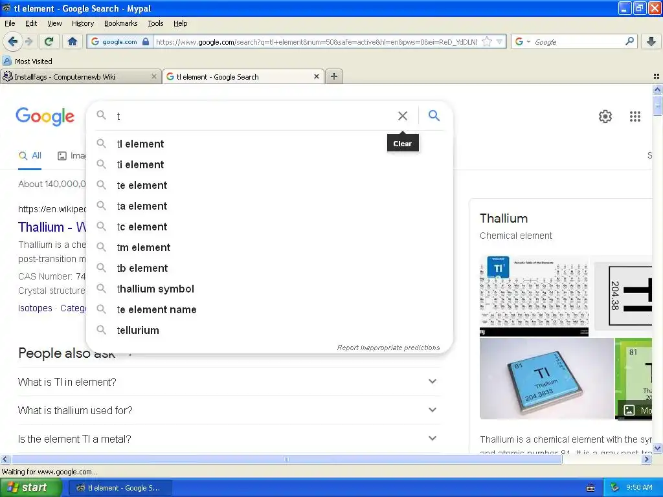Click the safely remove hardware tray icon
663x497 pixels.
coord(614,488)
